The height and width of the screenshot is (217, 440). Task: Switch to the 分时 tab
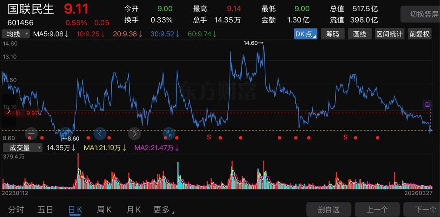click(x=16, y=210)
